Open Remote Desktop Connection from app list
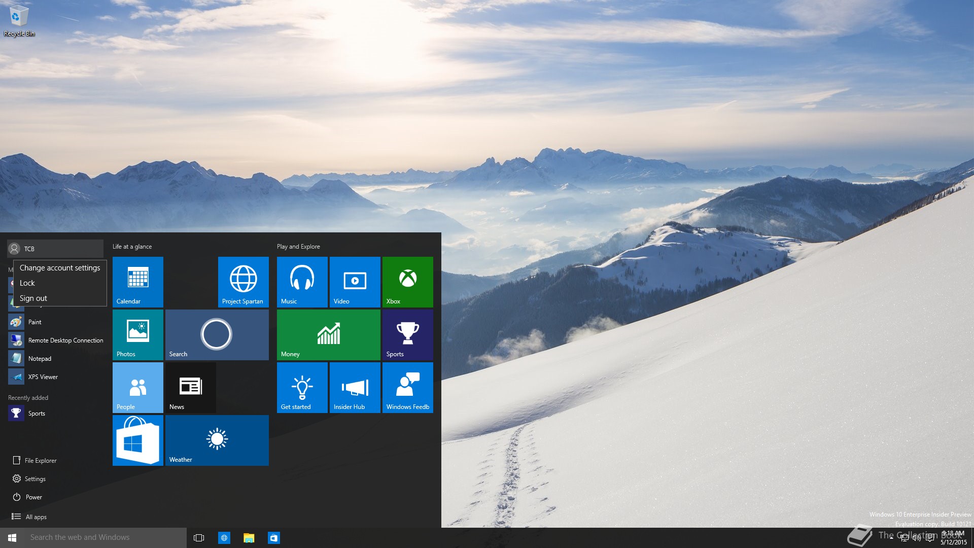Viewport: 974px width, 548px height. pos(56,340)
